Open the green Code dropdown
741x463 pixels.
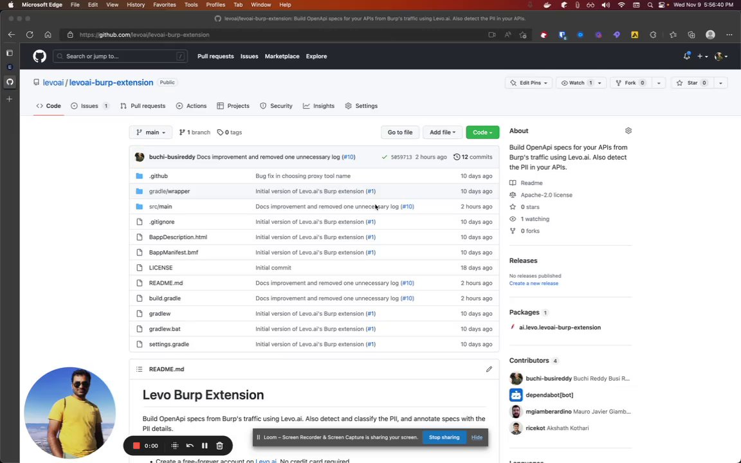click(x=482, y=132)
